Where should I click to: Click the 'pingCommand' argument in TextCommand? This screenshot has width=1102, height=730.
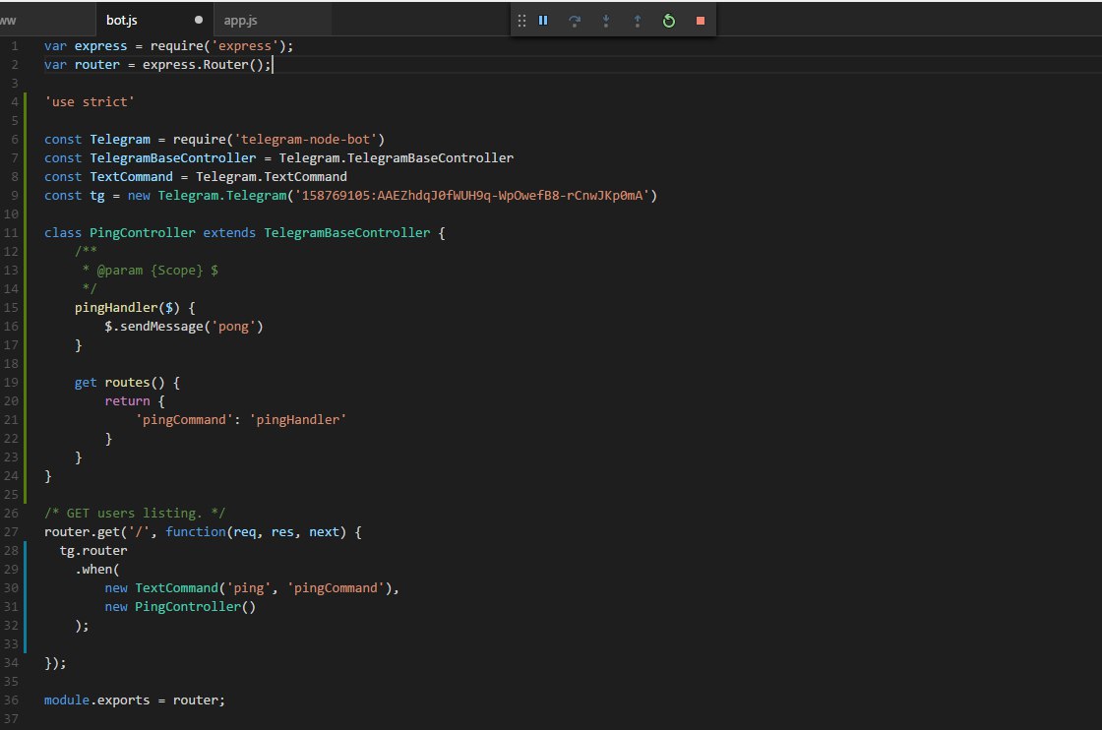pos(336,588)
